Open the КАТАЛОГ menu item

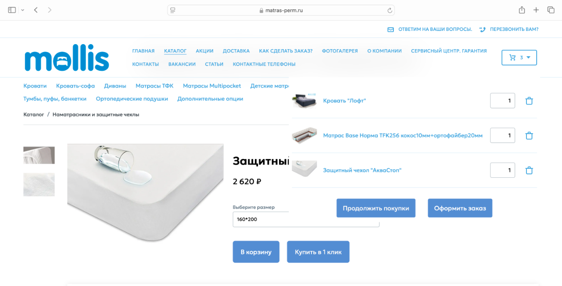tap(175, 51)
